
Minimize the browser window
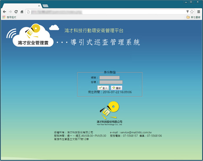186,2
